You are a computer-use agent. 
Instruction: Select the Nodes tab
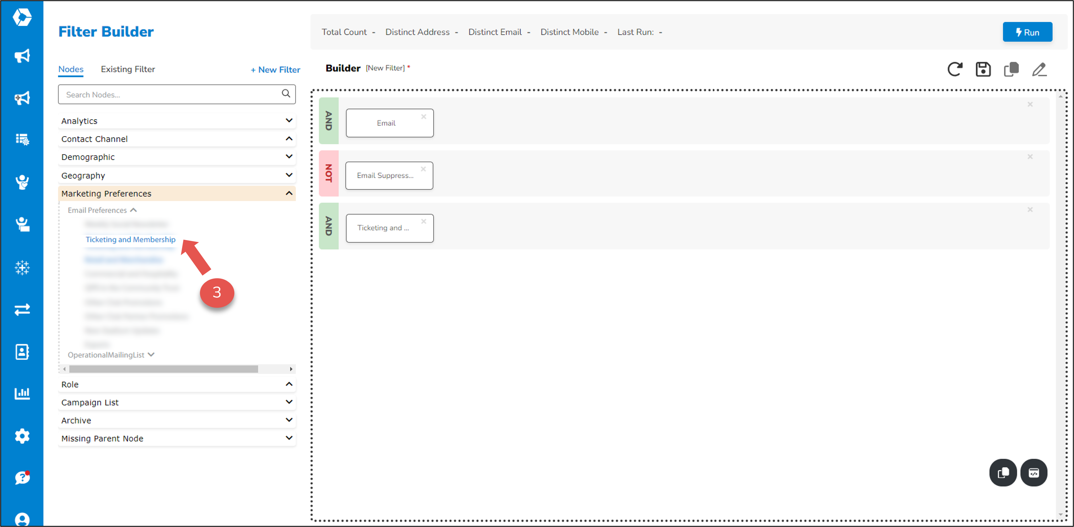click(x=71, y=69)
